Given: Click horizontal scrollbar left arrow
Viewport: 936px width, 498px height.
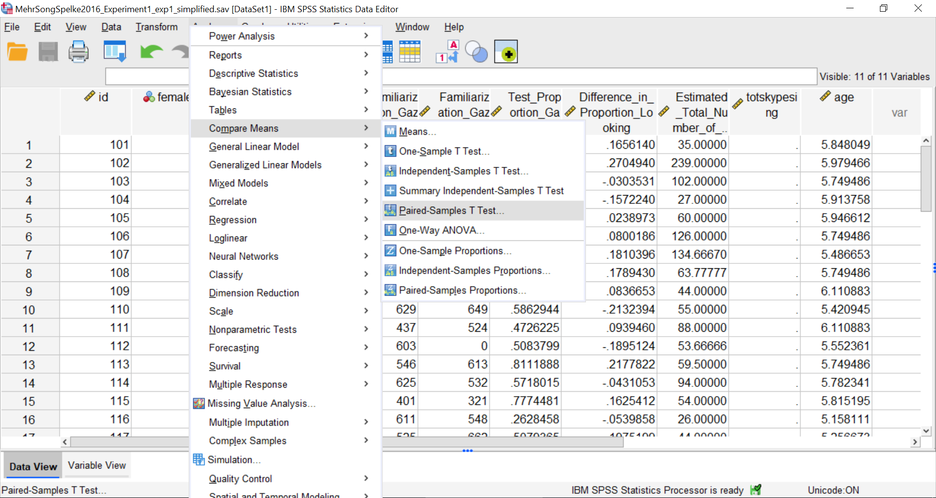Looking at the screenshot, I should (65, 442).
